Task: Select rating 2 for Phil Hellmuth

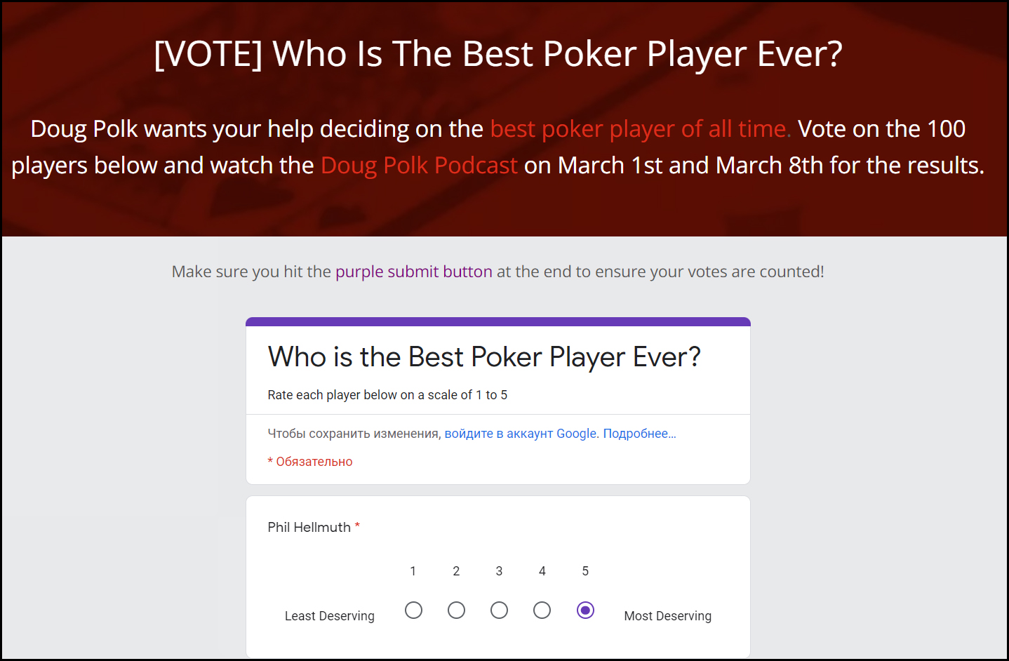Action: tap(456, 610)
